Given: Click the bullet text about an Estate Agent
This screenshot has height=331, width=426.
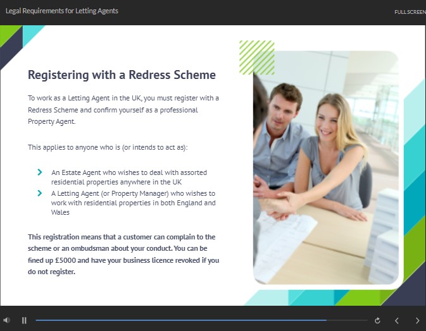Looking at the screenshot, I should pyautogui.click(x=129, y=177).
